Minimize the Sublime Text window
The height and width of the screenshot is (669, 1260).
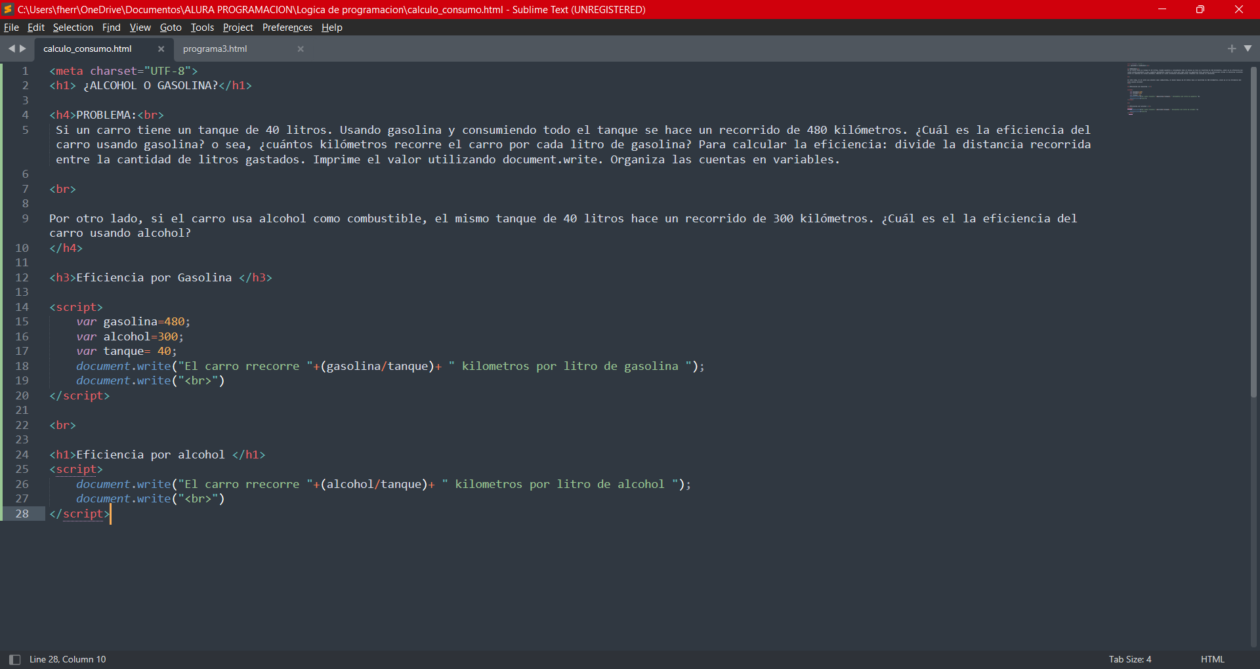pyautogui.click(x=1162, y=9)
